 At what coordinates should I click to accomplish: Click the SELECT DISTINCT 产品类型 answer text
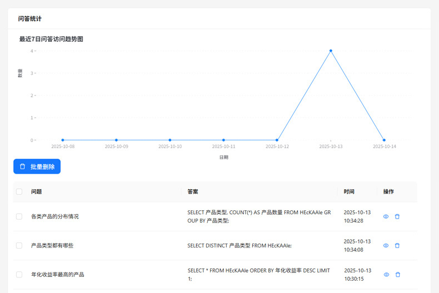pyautogui.click(x=240, y=245)
